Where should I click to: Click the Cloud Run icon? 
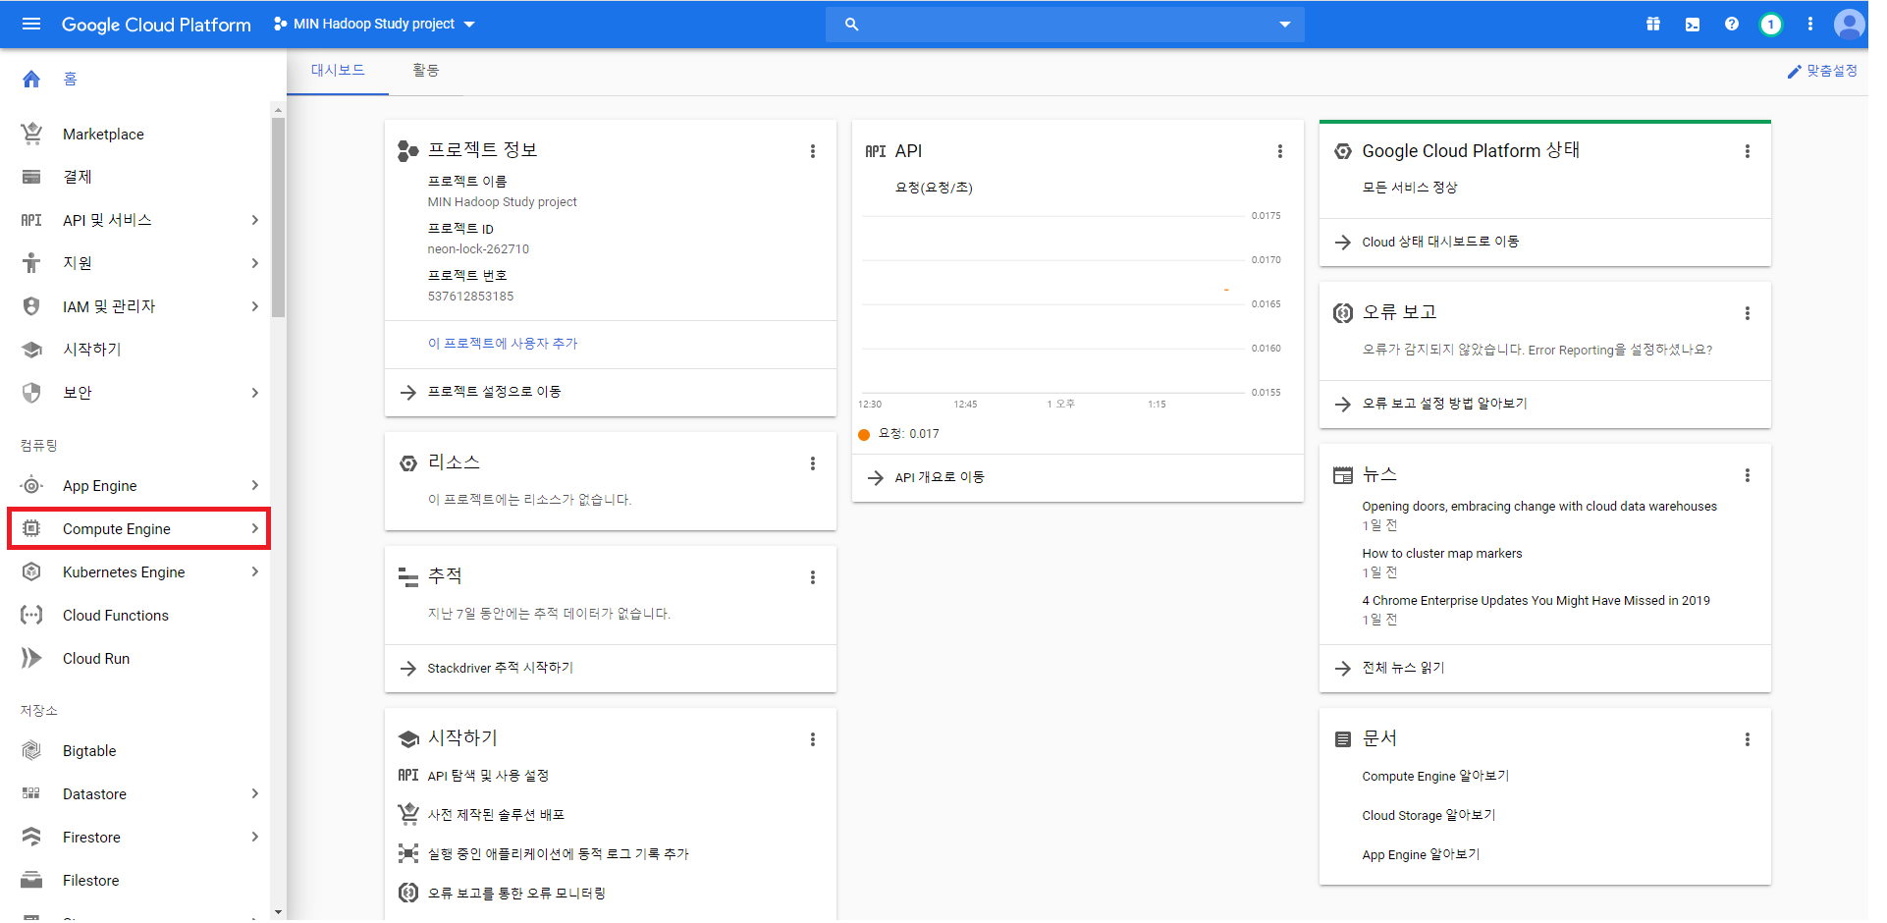coord(31,658)
